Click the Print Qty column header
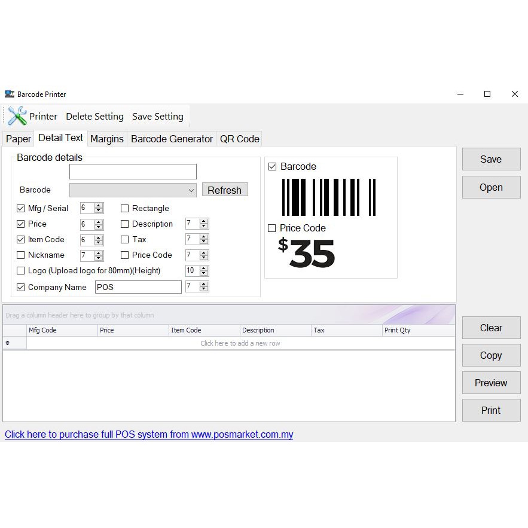The width and height of the screenshot is (528, 528). coord(418,330)
